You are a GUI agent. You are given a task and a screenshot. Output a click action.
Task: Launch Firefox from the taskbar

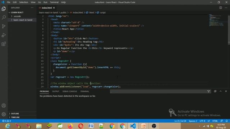(70, 126)
